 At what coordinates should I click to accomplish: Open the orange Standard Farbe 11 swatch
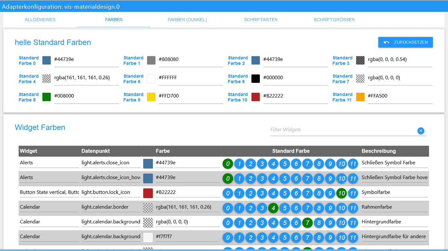pos(360,97)
